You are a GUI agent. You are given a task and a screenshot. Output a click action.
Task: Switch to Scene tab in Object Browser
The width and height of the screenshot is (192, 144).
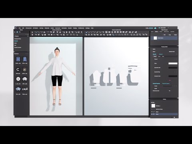click(x=152, y=32)
